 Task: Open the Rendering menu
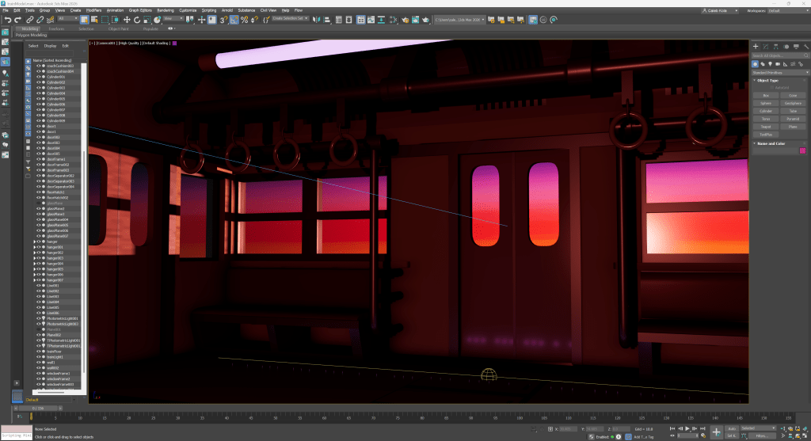coord(165,10)
